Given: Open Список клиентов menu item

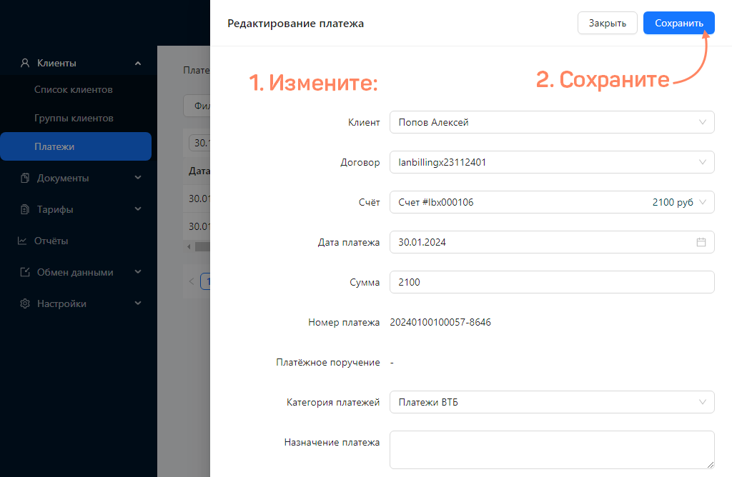Looking at the screenshot, I should (x=74, y=89).
